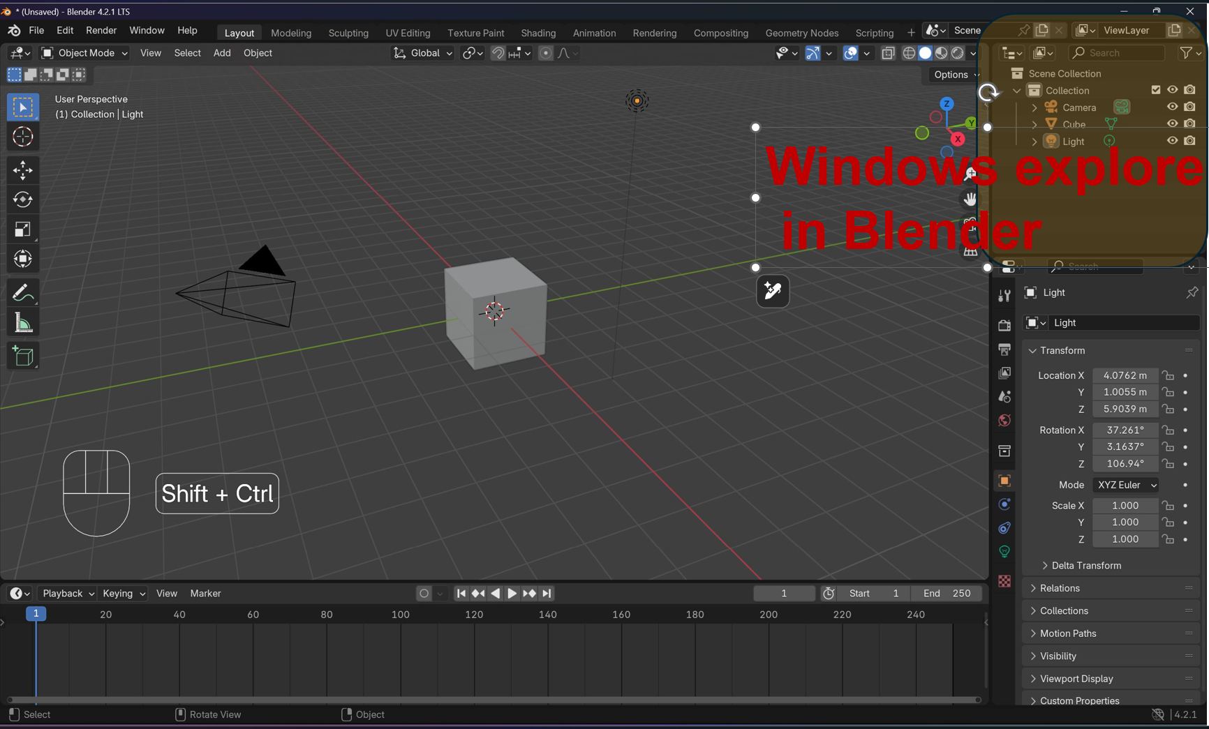This screenshot has width=1209, height=729.
Task: Toggle Snap magnet in header
Action: (498, 53)
